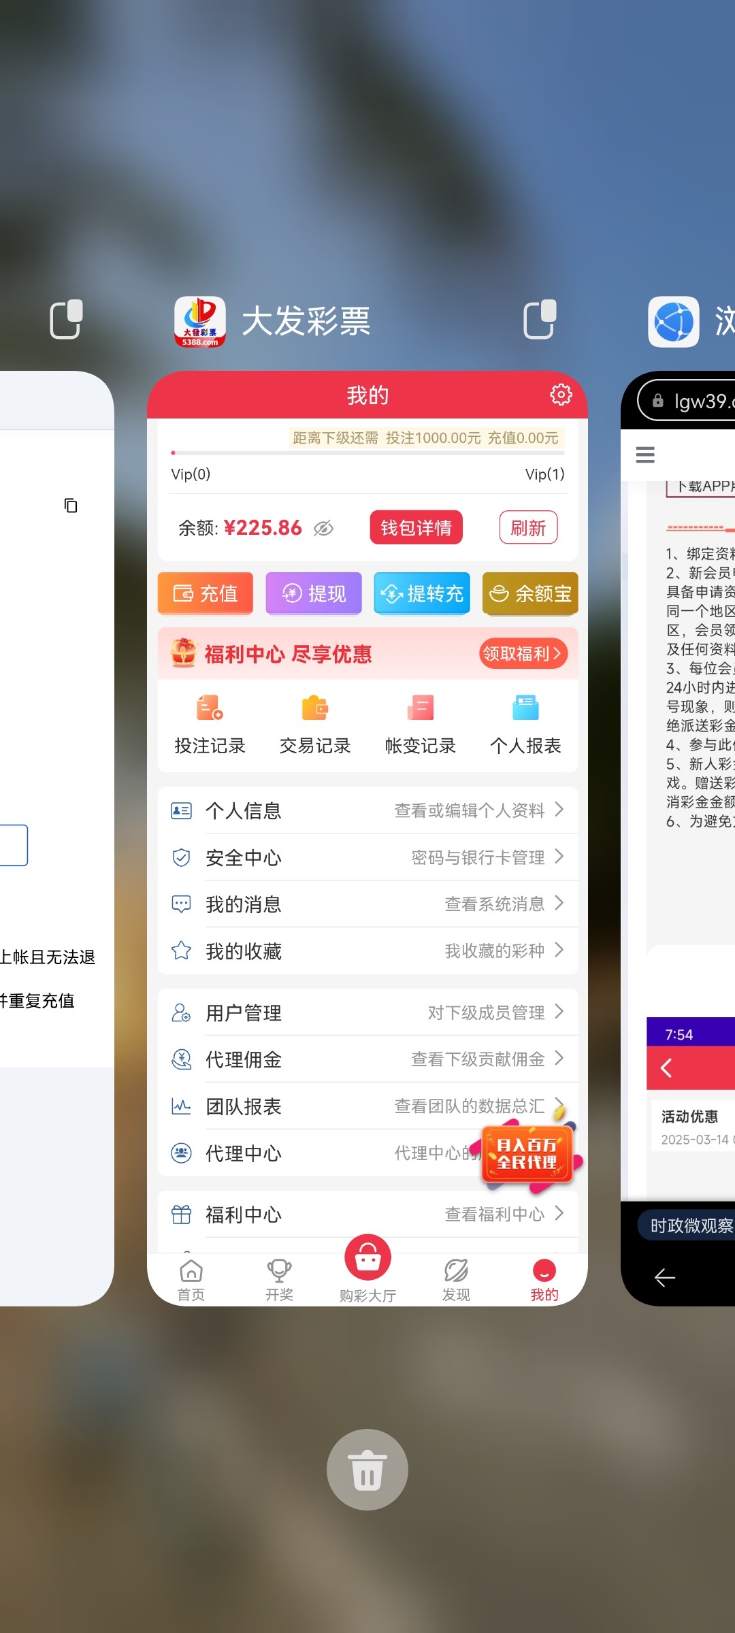Toggle balance visibility eye icon
The image size is (735, 1633).
tap(323, 528)
